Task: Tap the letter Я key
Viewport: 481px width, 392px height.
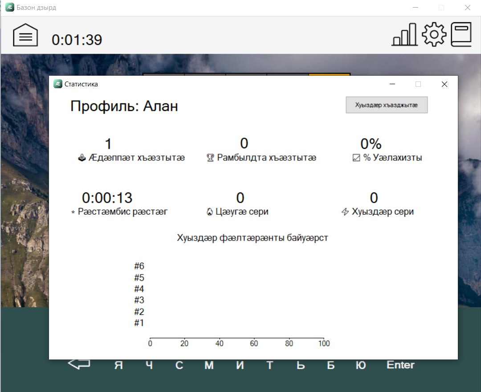Action: tap(118, 366)
